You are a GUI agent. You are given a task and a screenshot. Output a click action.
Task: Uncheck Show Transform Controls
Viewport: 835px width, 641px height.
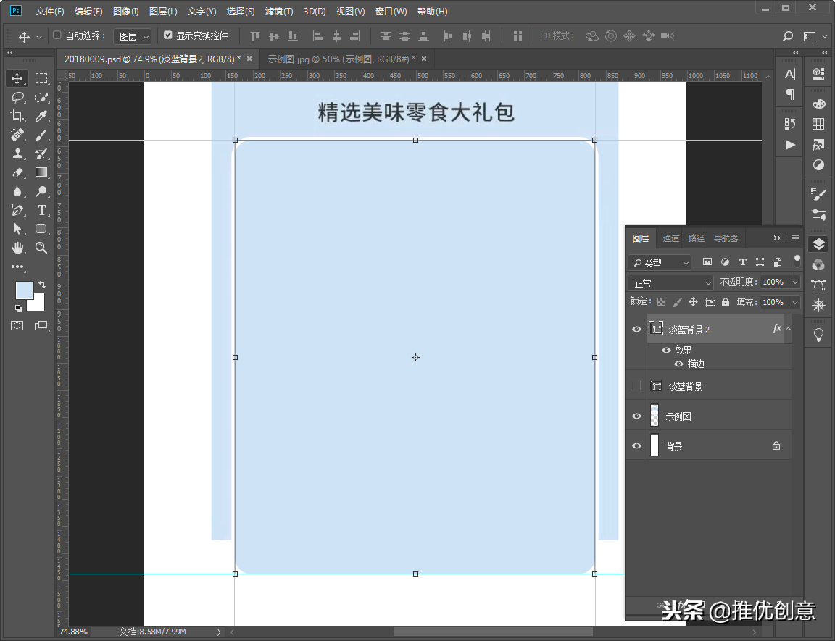[x=167, y=35]
